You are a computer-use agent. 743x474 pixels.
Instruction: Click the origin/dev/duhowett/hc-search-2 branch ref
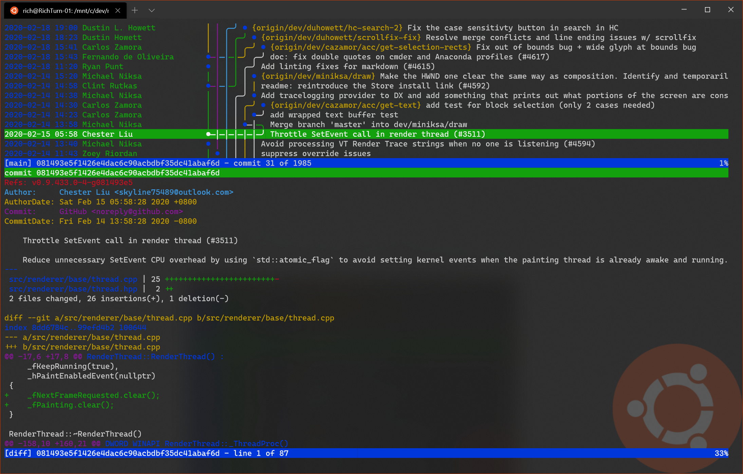pos(327,28)
